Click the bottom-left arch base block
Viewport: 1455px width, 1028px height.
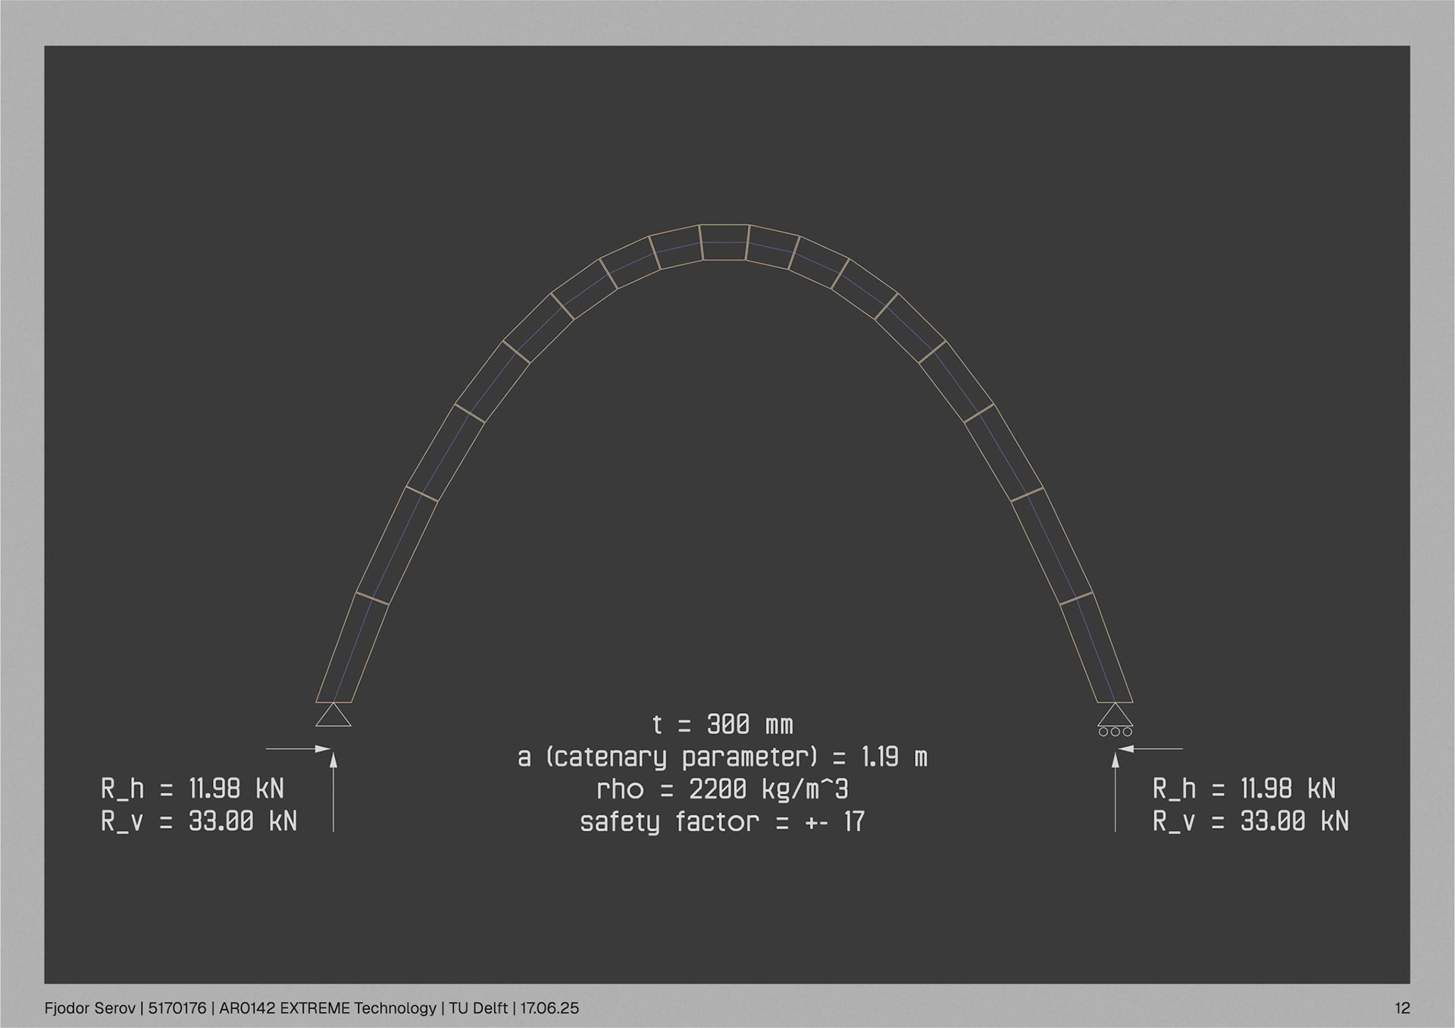tap(352, 648)
